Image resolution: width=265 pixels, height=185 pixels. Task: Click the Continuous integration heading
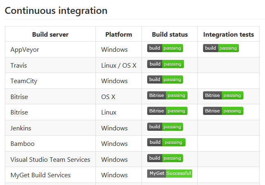pos(56,11)
